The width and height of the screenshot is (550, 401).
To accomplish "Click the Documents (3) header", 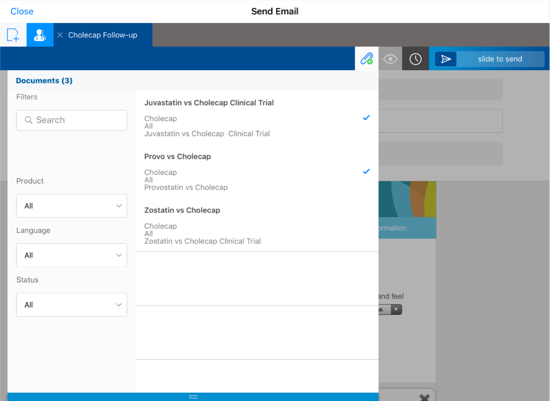I will pyautogui.click(x=44, y=81).
